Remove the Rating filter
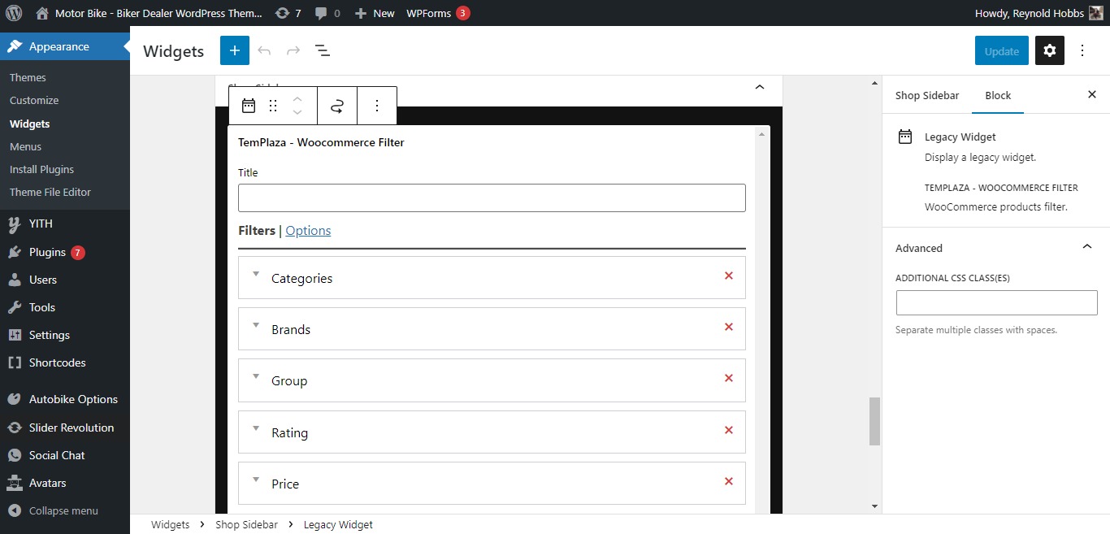 729,430
